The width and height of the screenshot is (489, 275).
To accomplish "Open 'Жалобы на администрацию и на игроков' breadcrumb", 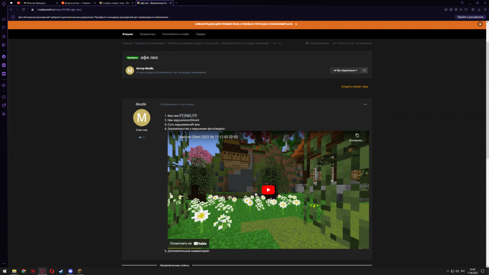I will (x=193, y=43).
